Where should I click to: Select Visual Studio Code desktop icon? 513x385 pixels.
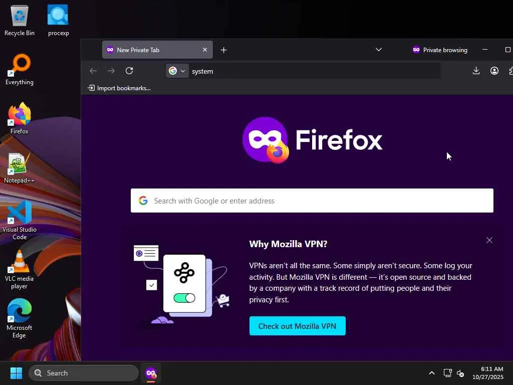point(20,220)
